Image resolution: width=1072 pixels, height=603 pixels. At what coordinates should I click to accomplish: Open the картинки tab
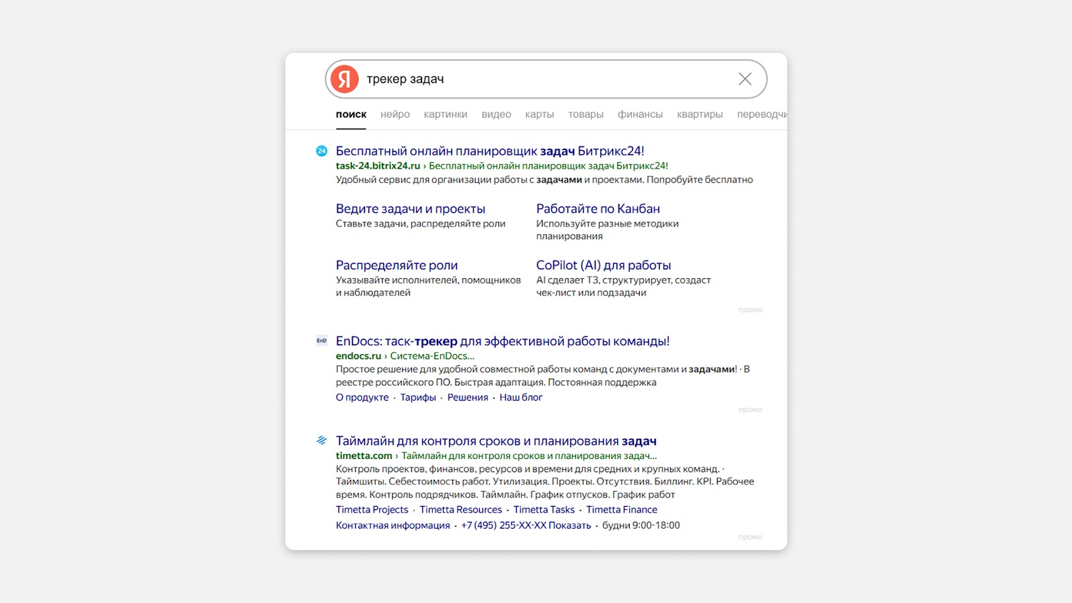[446, 115]
